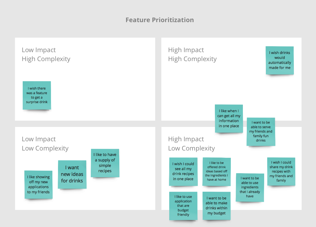This screenshot has height=227, width=316.
Task: Click the 'see all my drink recipes' note
Action: 183,172
